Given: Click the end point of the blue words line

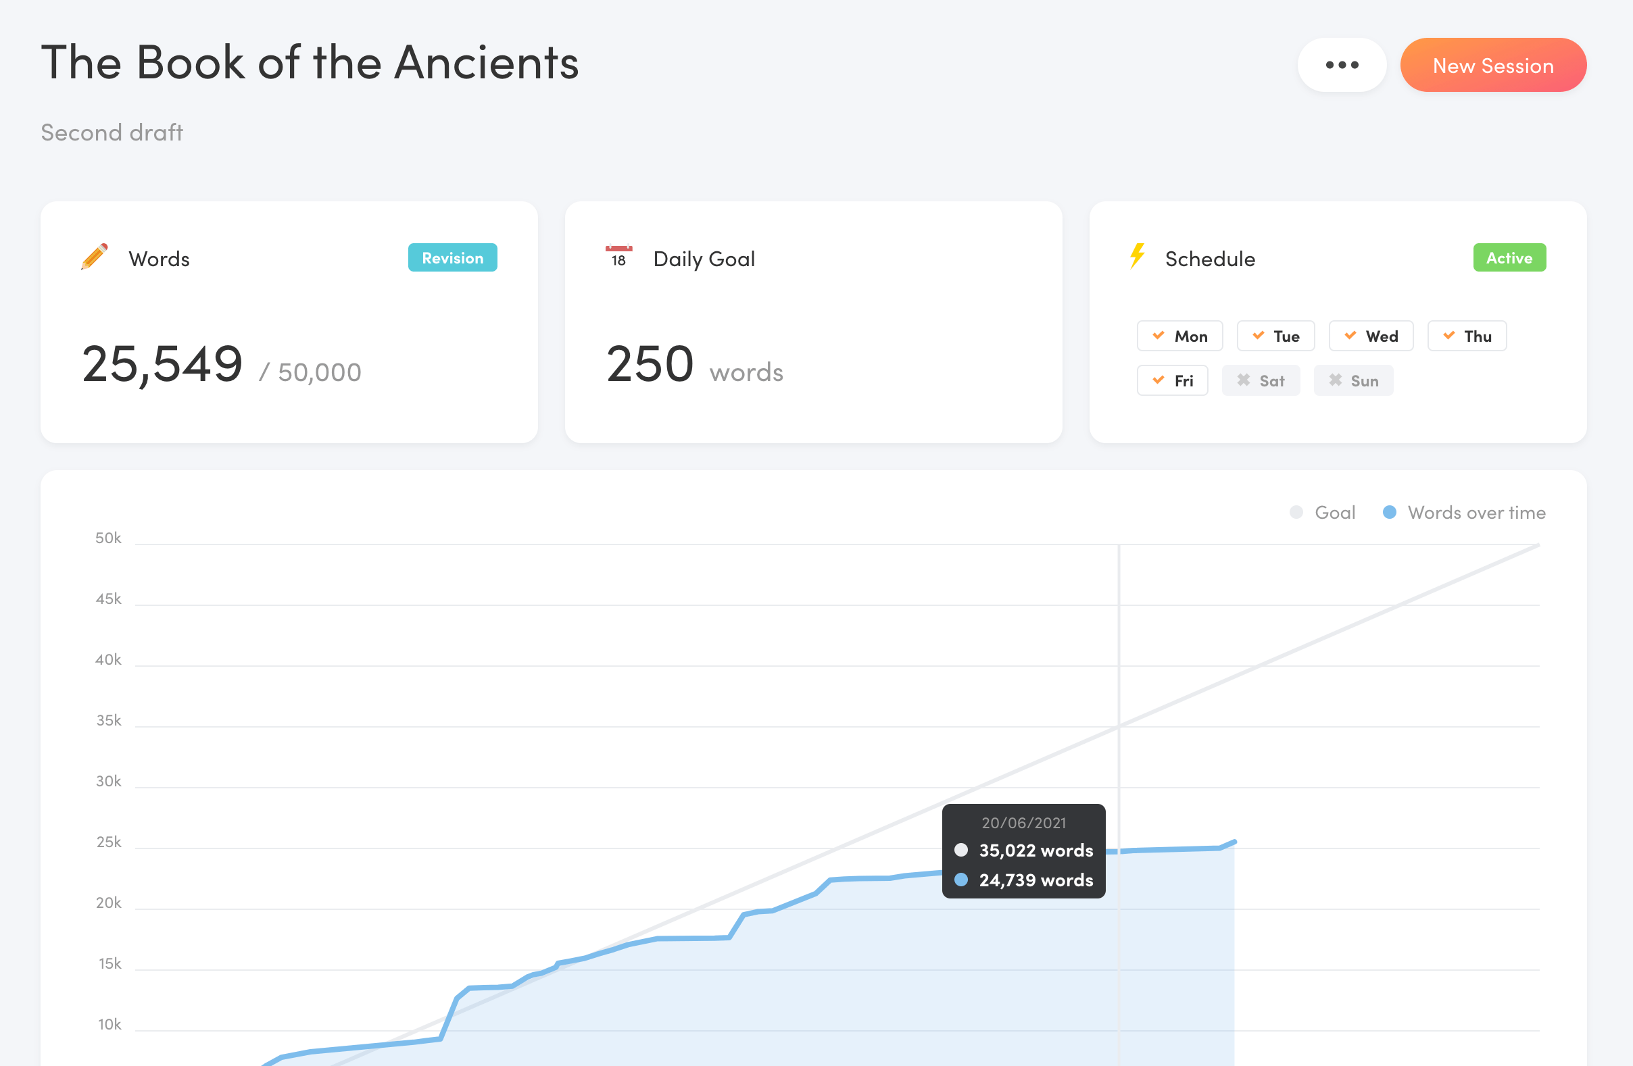Looking at the screenshot, I should pyautogui.click(x=1234, y=842).
